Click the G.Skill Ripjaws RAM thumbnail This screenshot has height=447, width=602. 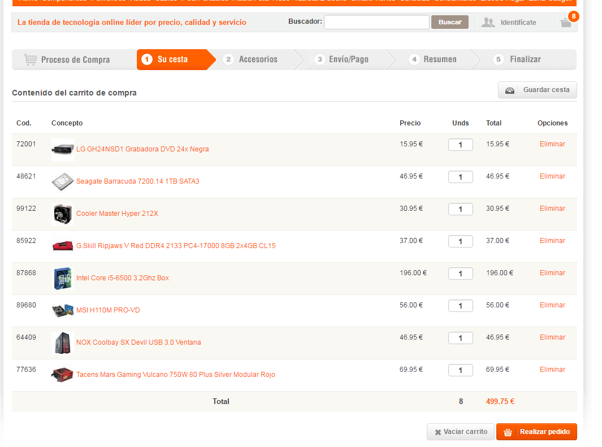(63, 246)
